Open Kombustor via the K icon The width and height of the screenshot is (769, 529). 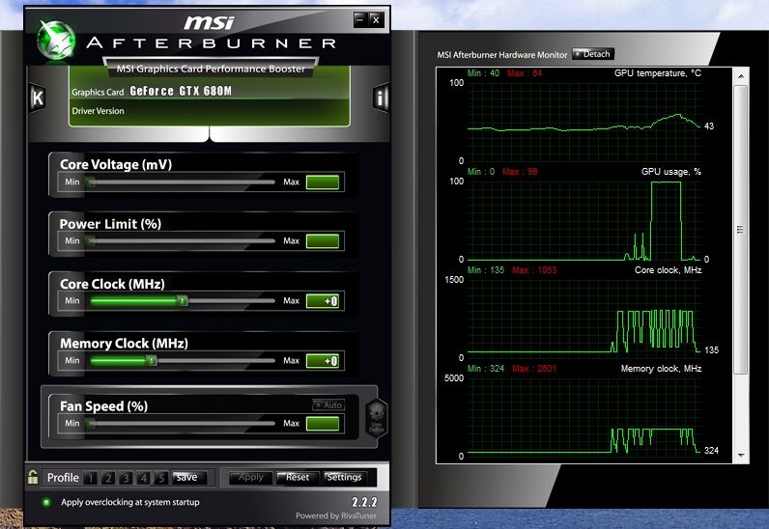pos(38,98)
